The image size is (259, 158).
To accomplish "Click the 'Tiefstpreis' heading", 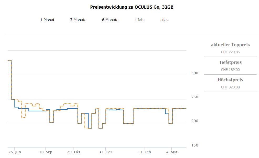I will (x=230, y=63).
